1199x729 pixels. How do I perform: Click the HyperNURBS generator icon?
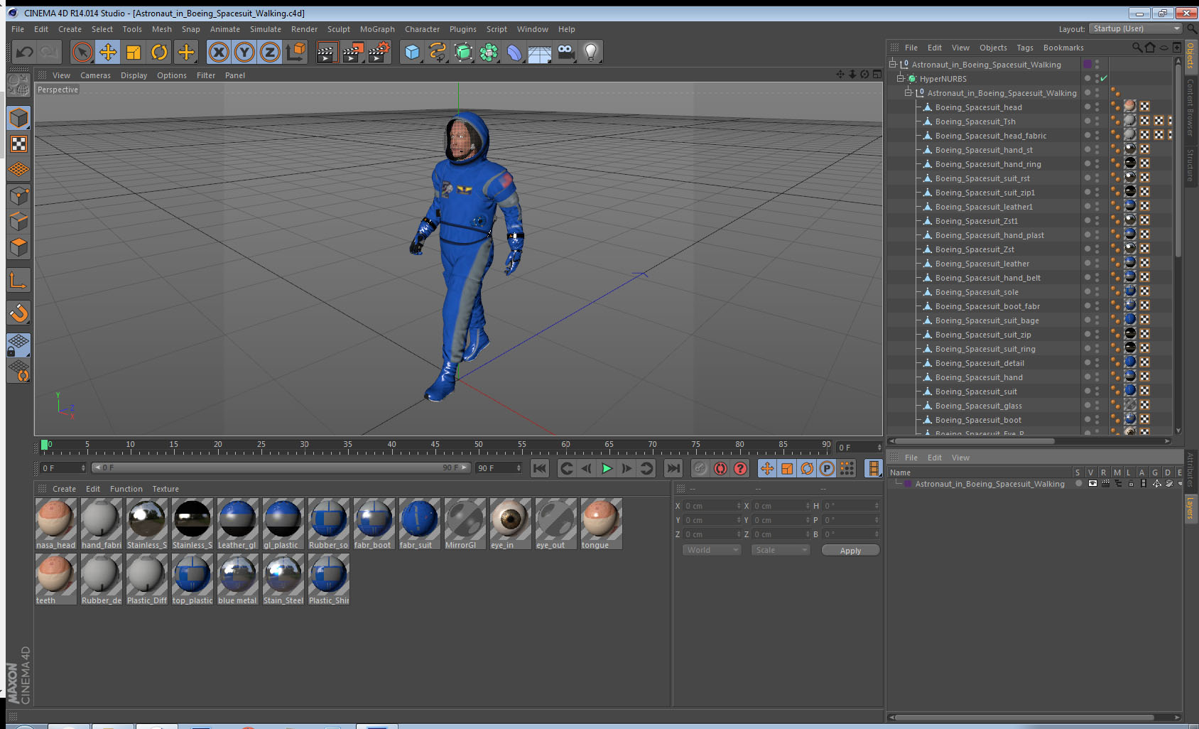pos(463,52)
